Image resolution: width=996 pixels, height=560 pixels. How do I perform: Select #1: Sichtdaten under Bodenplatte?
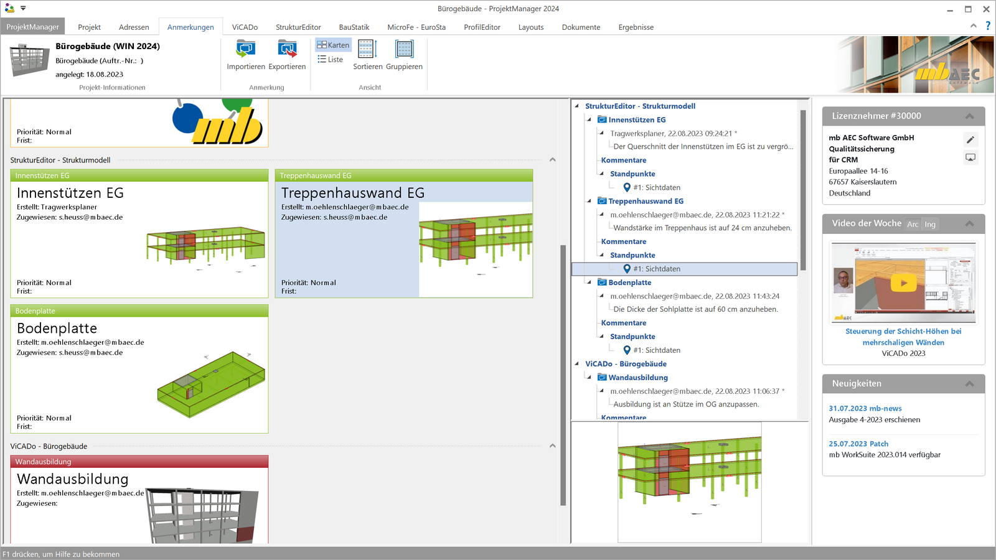pos(656,350)
